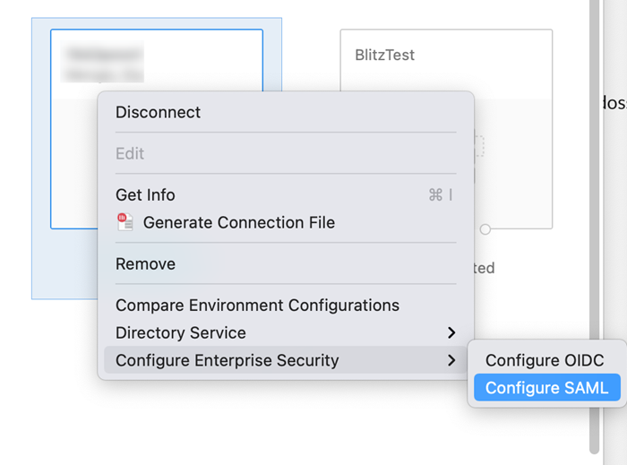Choose the greyed-out Edit menu entry
This screenshot has width=627, height=465.
pos(130,153)
